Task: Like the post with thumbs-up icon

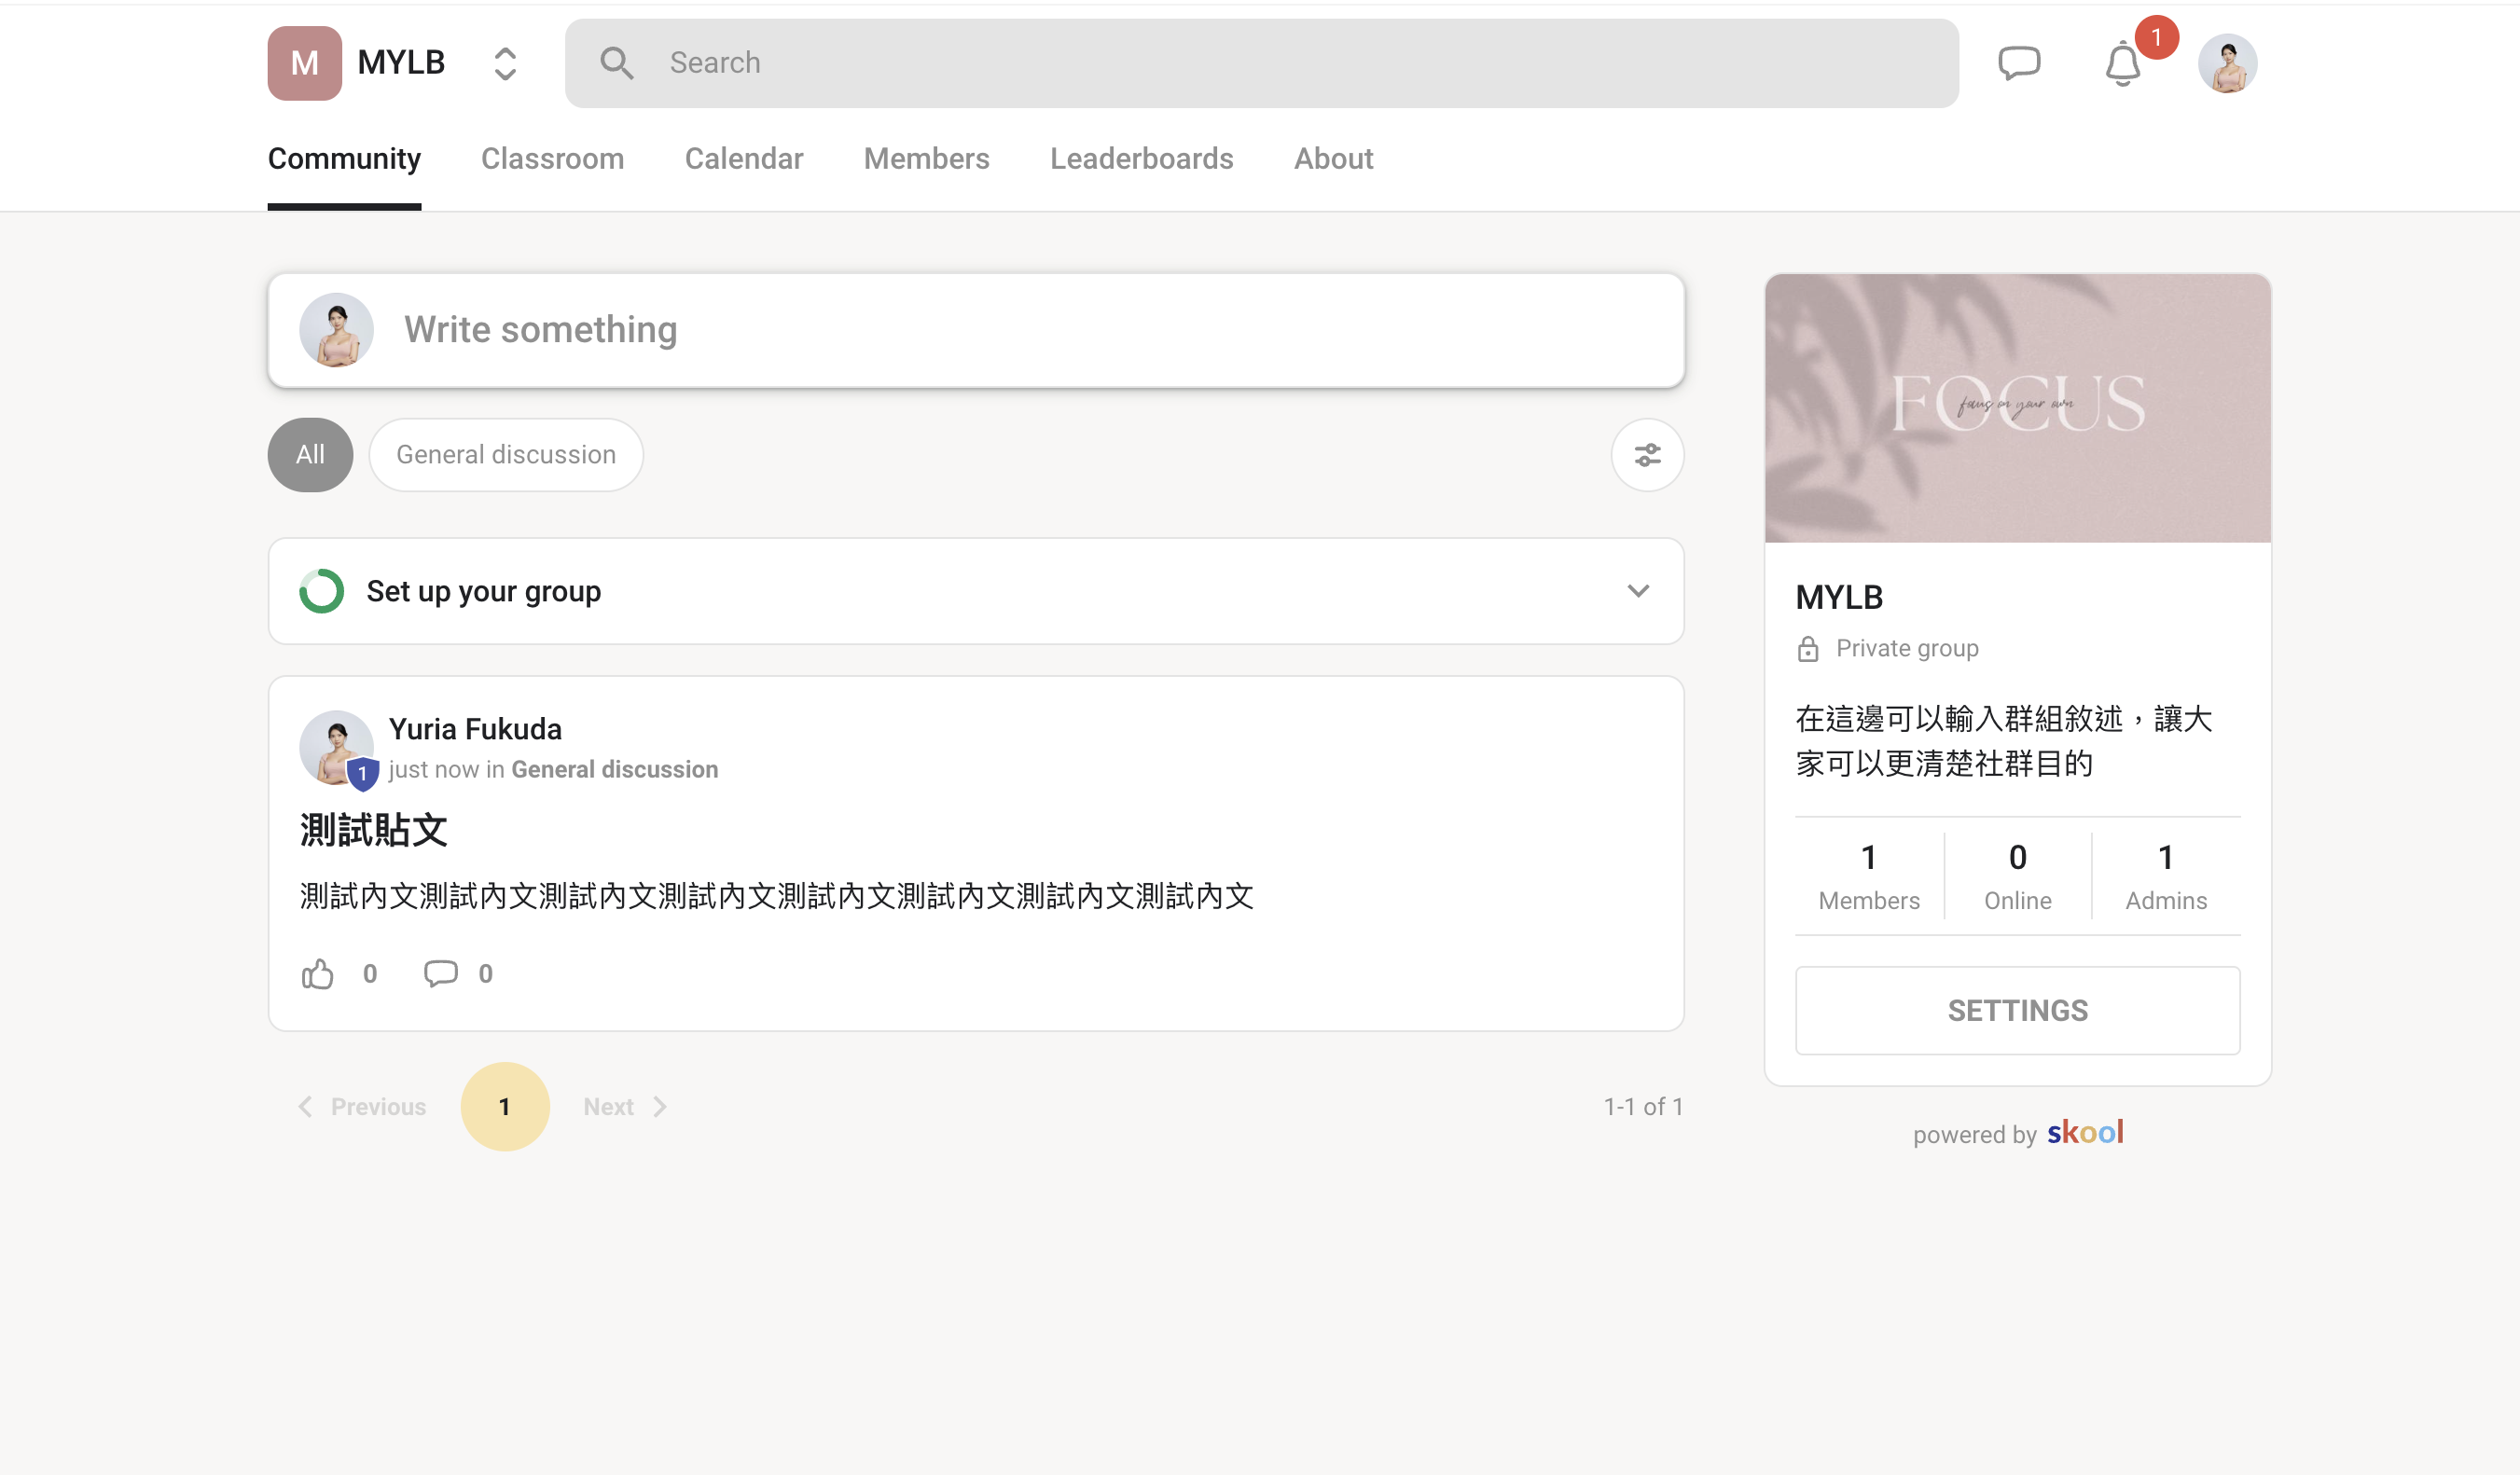Action: (x=317, y=974)
